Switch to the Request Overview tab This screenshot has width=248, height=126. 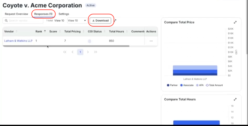tap(16, 14)
